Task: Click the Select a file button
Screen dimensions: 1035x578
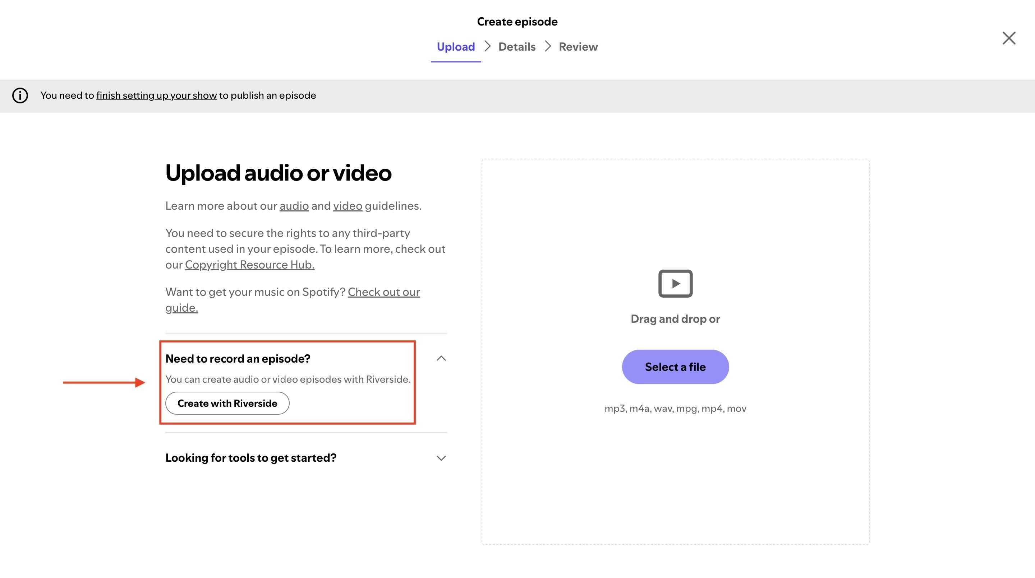Action: pyautogui.click(x=675, y=367)
